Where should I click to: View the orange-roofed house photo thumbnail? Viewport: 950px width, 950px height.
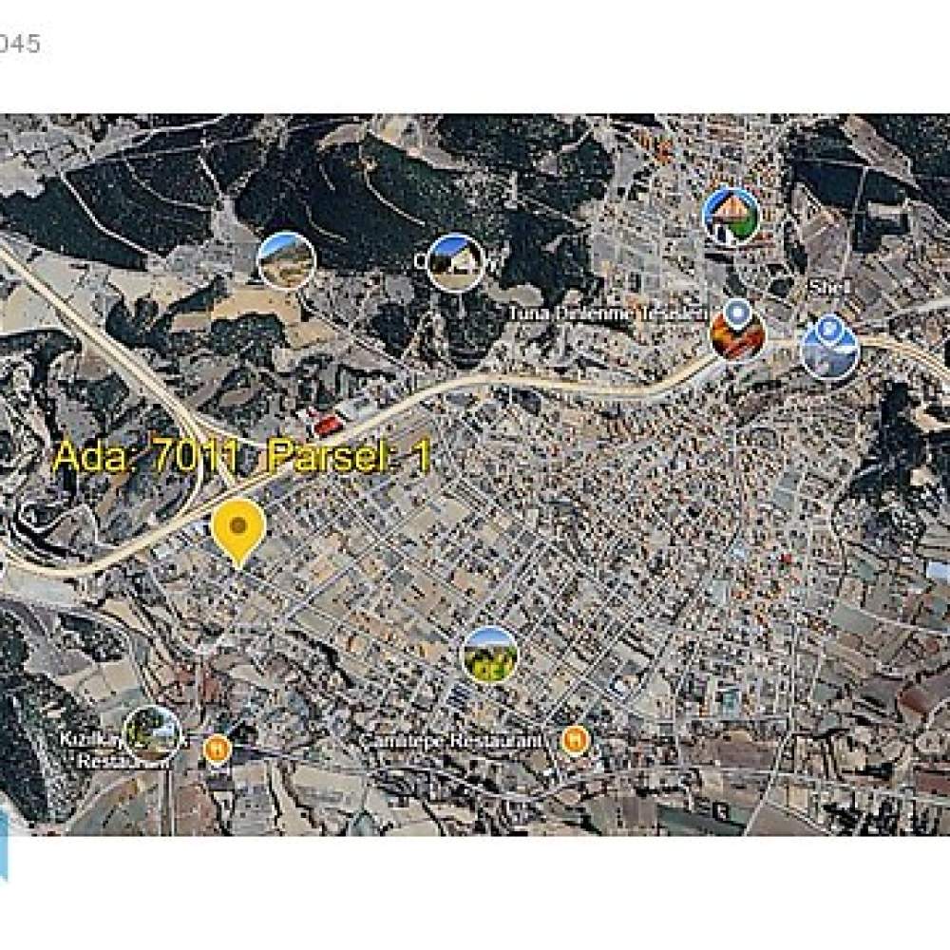pyautogui.click(x=731, y=217)
